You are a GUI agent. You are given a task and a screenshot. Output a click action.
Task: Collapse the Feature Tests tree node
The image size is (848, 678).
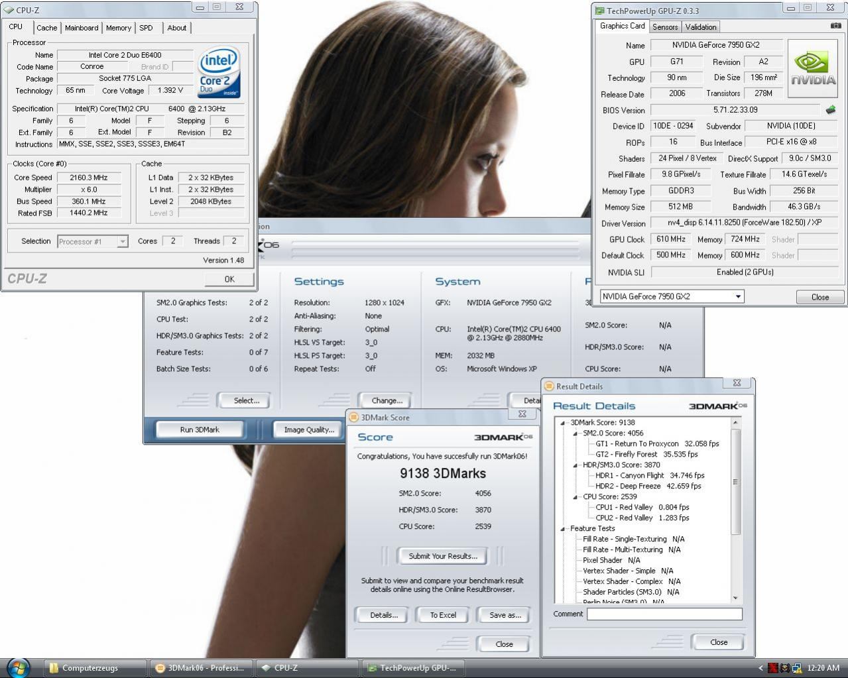click(x=563, y=529)
